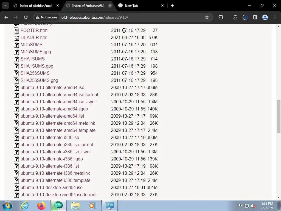Image resolution: width=281 pixels, height=211 pixels.
Task: Open the Windows Start menu orb
Action: click(x=7, y=206)
